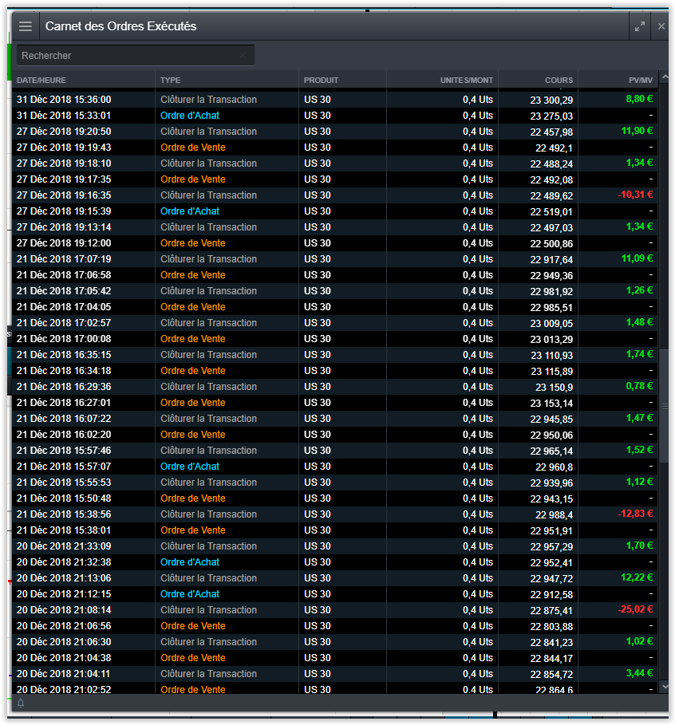This screenshot has width=675, height=725.
Task: Click the 1,26 € profit value
Action: pos(639,290)
